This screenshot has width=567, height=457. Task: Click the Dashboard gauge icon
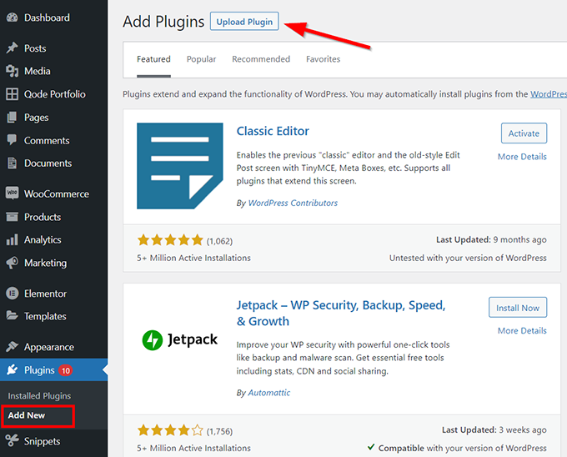tap(12, 18)
